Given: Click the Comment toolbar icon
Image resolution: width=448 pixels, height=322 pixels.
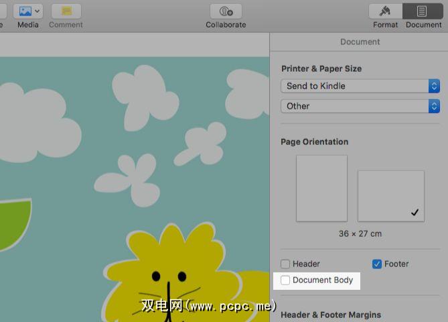Looking at the screenshot, I should click(x=66, y=11).
